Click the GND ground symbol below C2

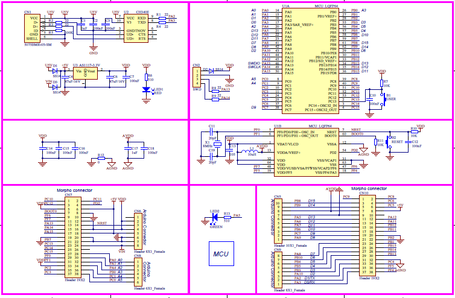(x=94, y=43)
